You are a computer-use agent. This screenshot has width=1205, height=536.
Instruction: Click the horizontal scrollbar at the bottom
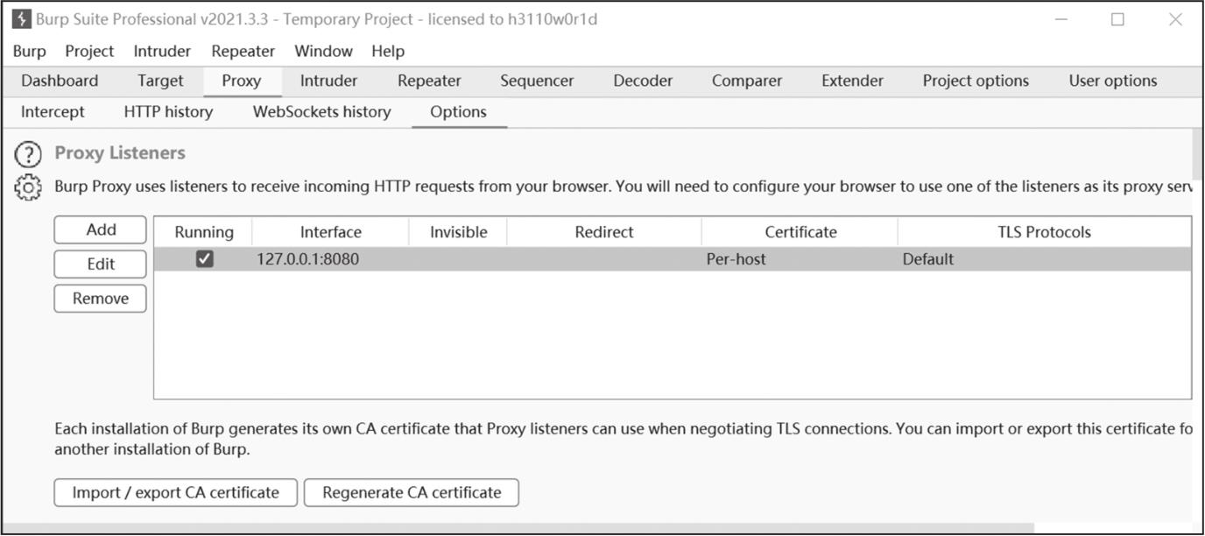517,529
